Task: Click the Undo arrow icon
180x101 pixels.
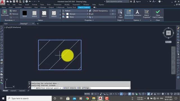Action: 30,1
